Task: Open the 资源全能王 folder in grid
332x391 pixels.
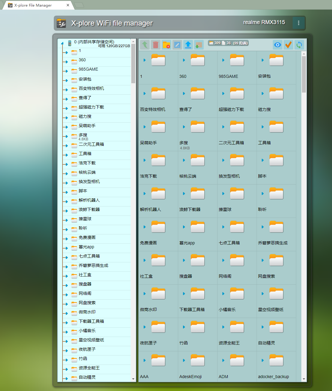Action: 237,327
